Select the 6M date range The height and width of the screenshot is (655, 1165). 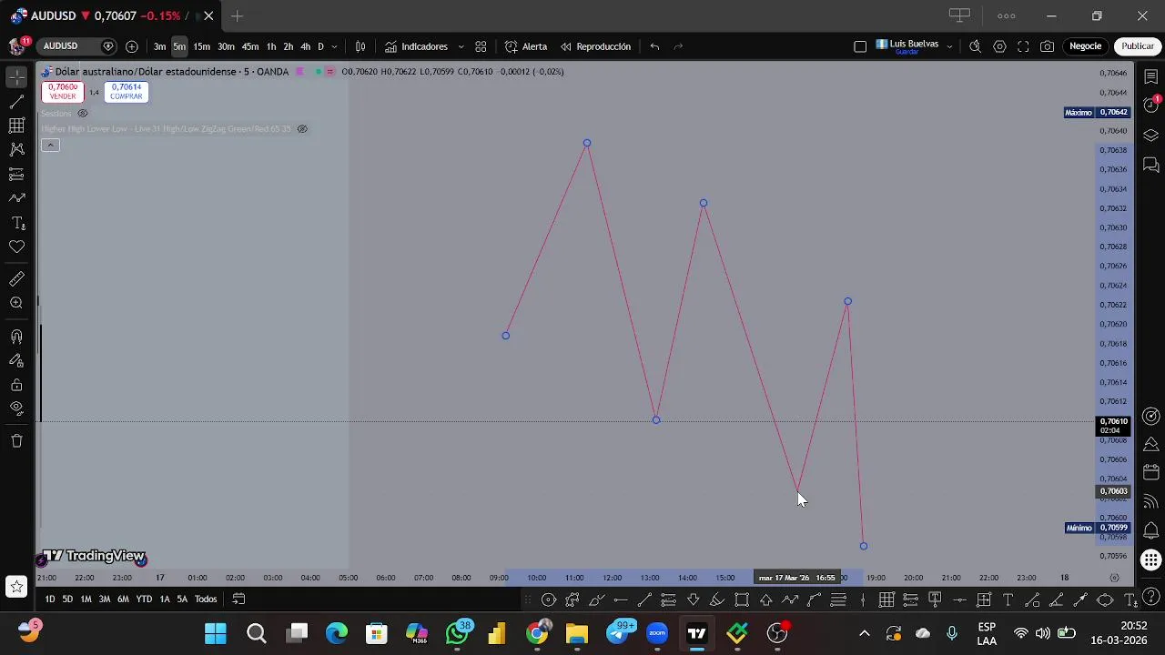tap(123, 599)
